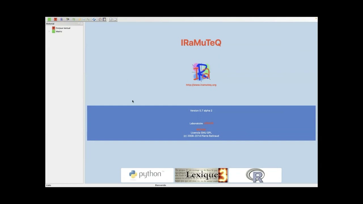Viewport: 363px width, 204px height.
Task: Click the Historial panel header's left button
Action: [x=79, y=23]
